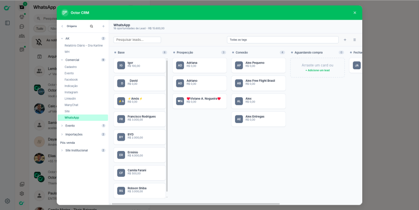Open the list menu icon beside tags filter
Screen dimensions: 419x210
point(354,40)
